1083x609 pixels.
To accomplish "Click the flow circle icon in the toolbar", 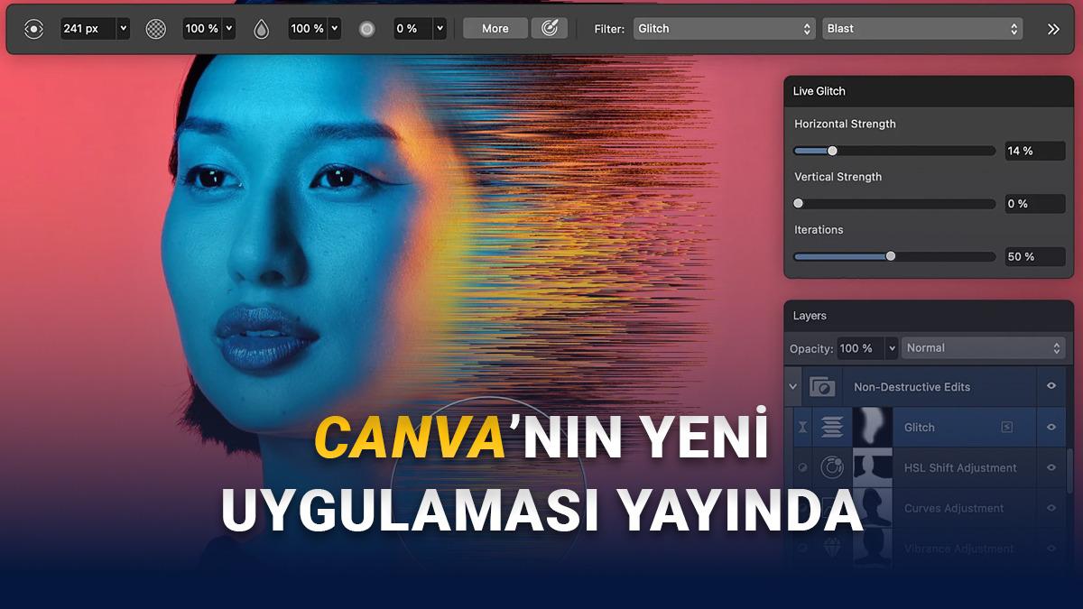I will (366, 28).
